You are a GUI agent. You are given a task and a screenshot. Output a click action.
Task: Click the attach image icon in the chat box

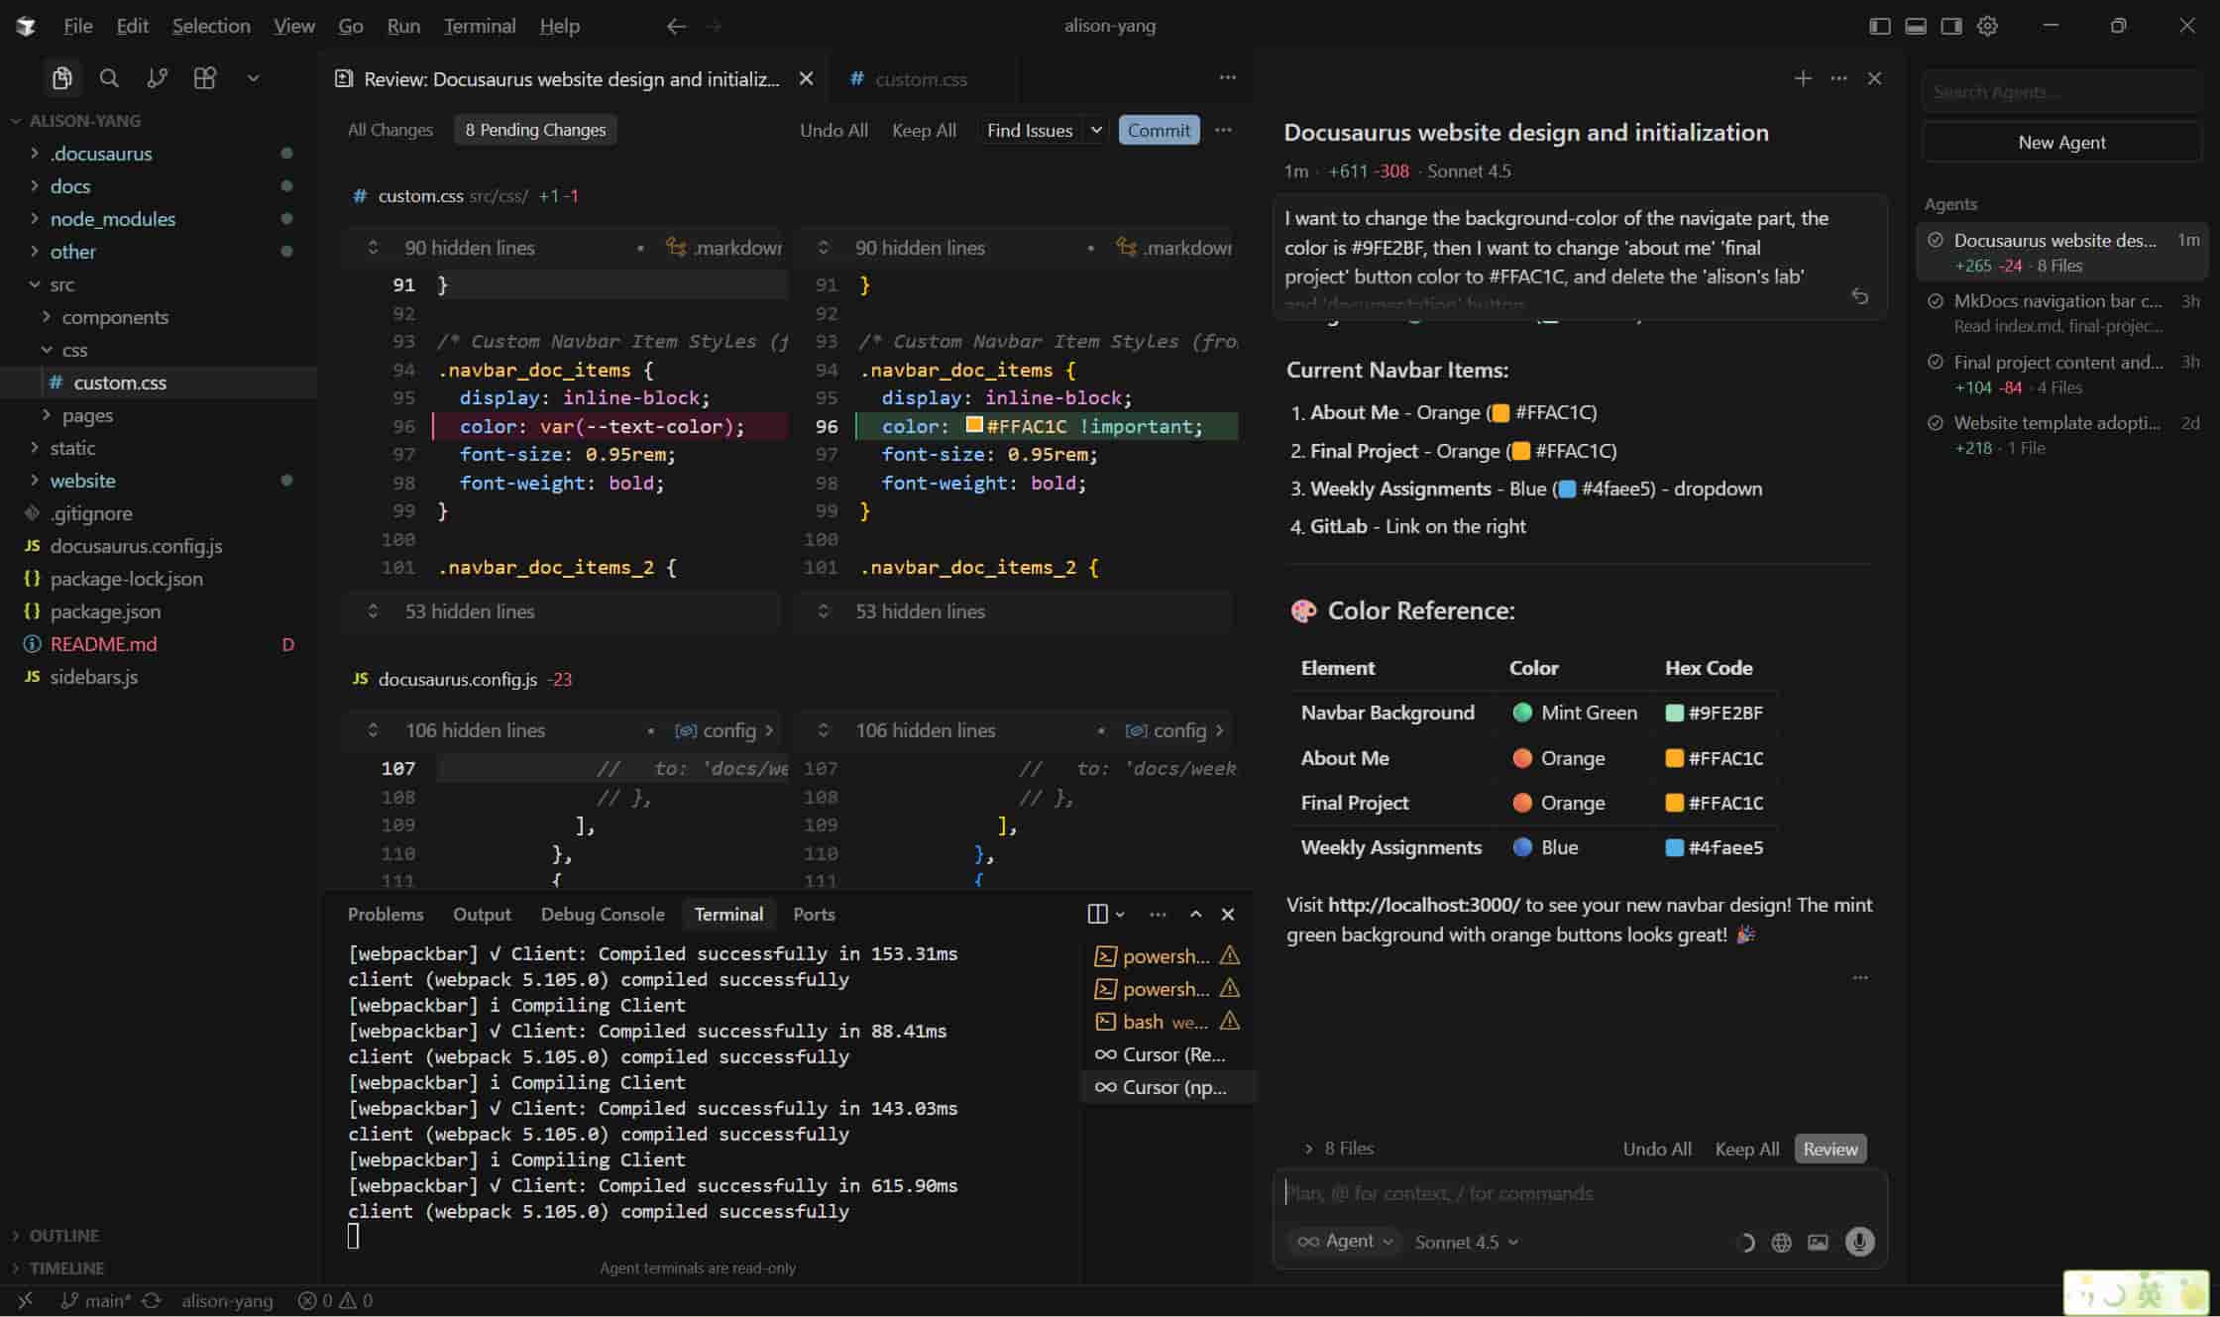[1818, 1242]
